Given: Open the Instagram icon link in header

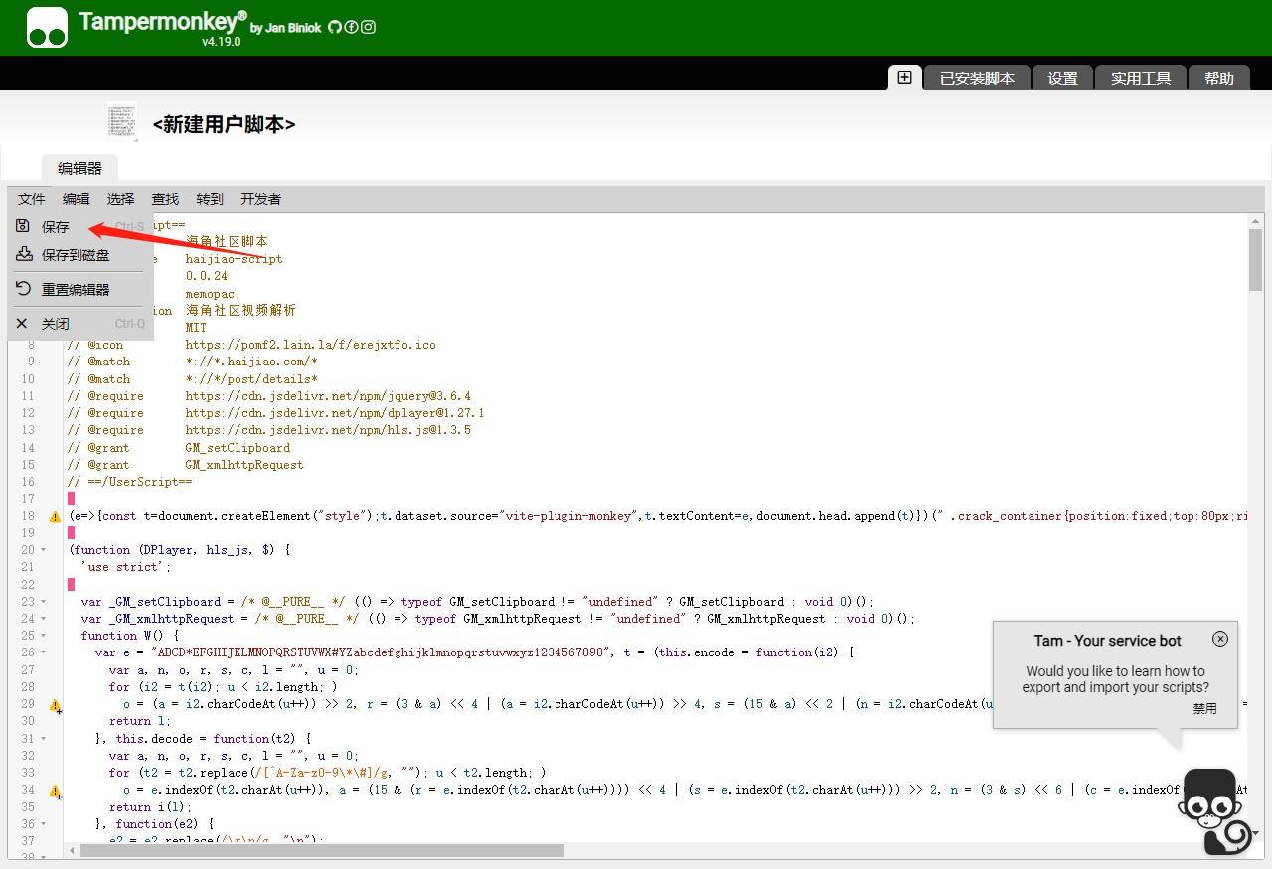Looking at the screenshot, I should pyautogui.click(x=368, y=27).
